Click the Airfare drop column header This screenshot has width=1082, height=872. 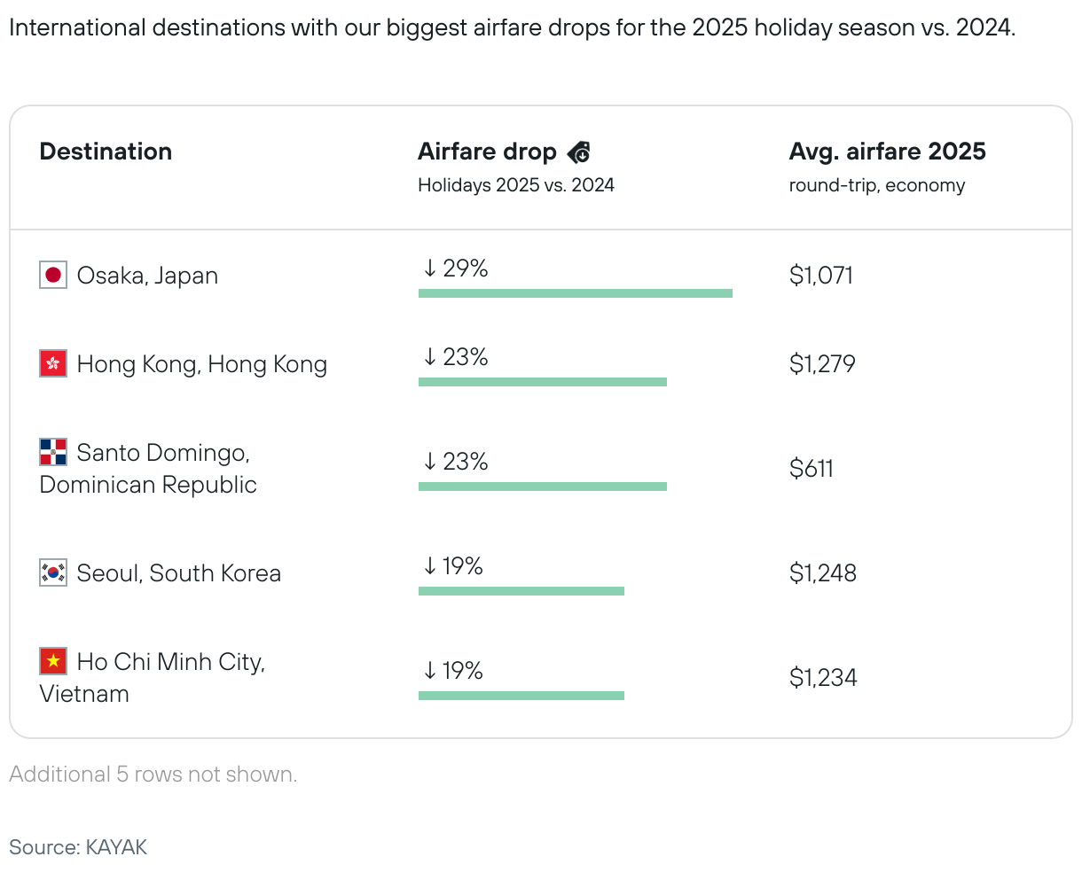click(x=487, y=152)
